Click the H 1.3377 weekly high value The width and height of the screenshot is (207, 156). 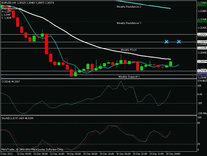point(7,12)
